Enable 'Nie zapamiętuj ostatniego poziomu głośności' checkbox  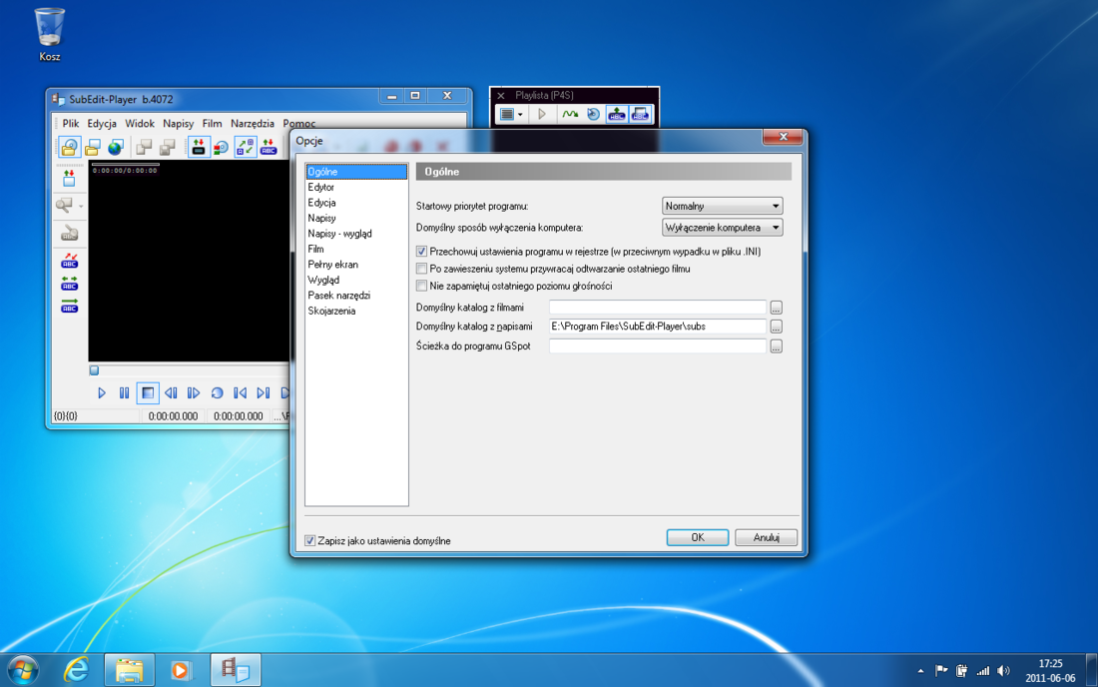(x=421, y=286)
